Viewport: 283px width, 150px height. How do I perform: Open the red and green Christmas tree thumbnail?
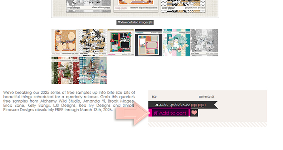(65, 70)
